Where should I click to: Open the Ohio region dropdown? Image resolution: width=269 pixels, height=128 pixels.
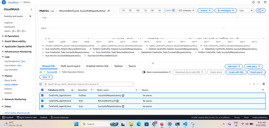tap(46, 77)
